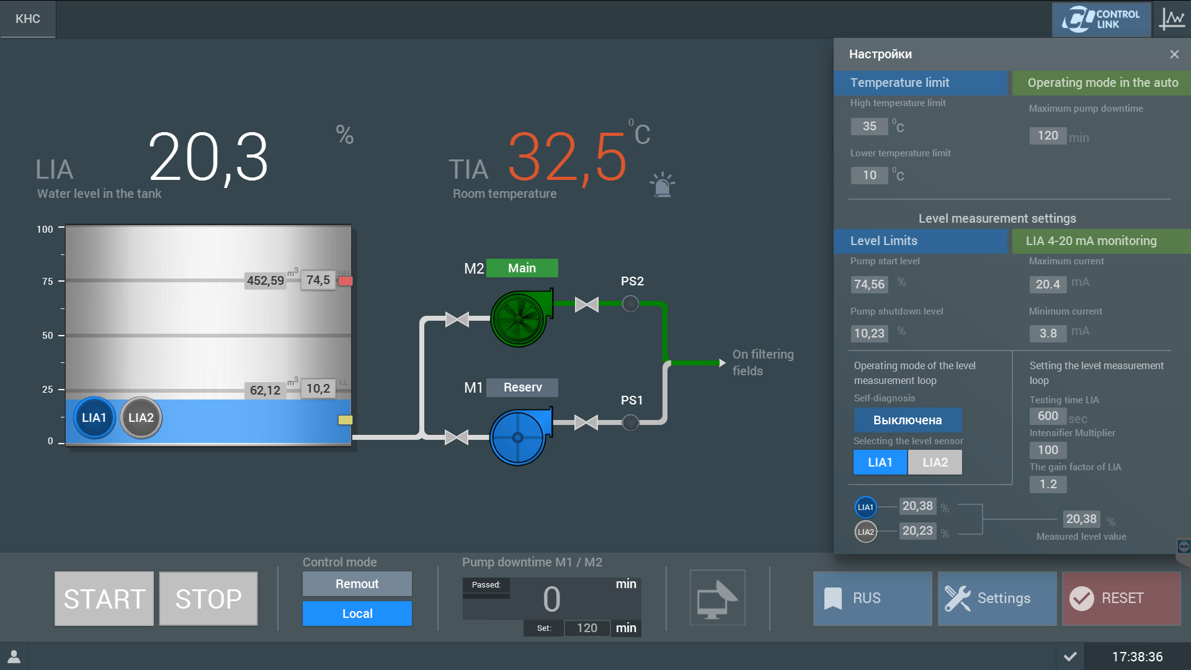1191x670 pixels.
Task: Click the measured level value 20,38
Action: [1081, 519]
